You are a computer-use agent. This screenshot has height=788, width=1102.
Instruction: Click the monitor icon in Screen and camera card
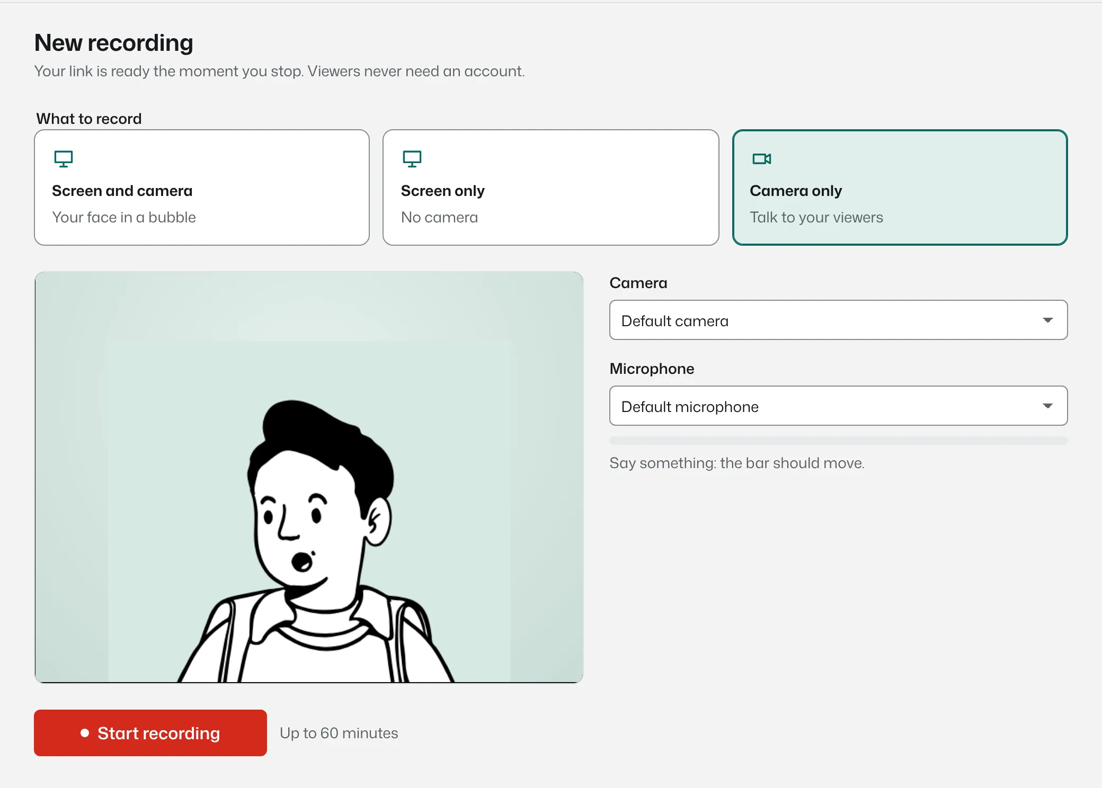pos(64,159)
